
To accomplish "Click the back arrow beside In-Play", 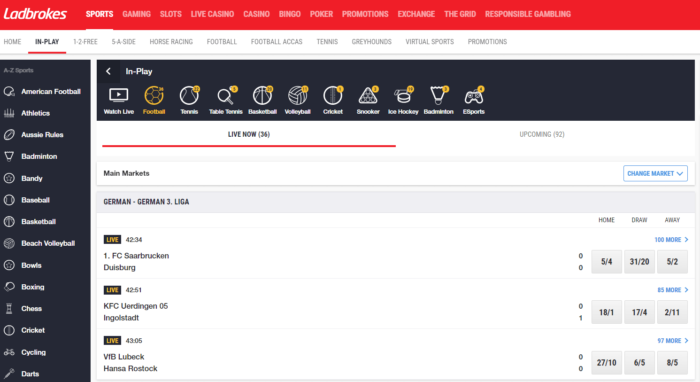I will coord(108,71).
